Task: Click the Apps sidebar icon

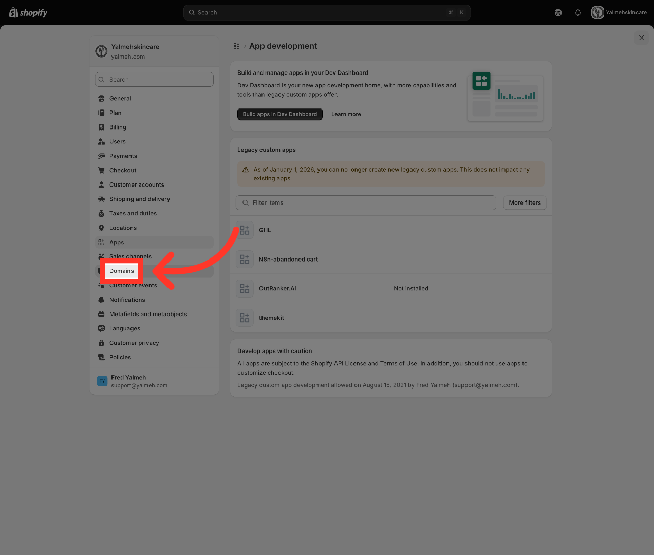Action: pos(101,242)
